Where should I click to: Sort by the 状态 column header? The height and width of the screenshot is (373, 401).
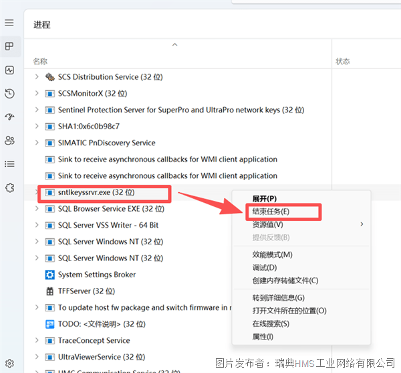coord(343,62)
